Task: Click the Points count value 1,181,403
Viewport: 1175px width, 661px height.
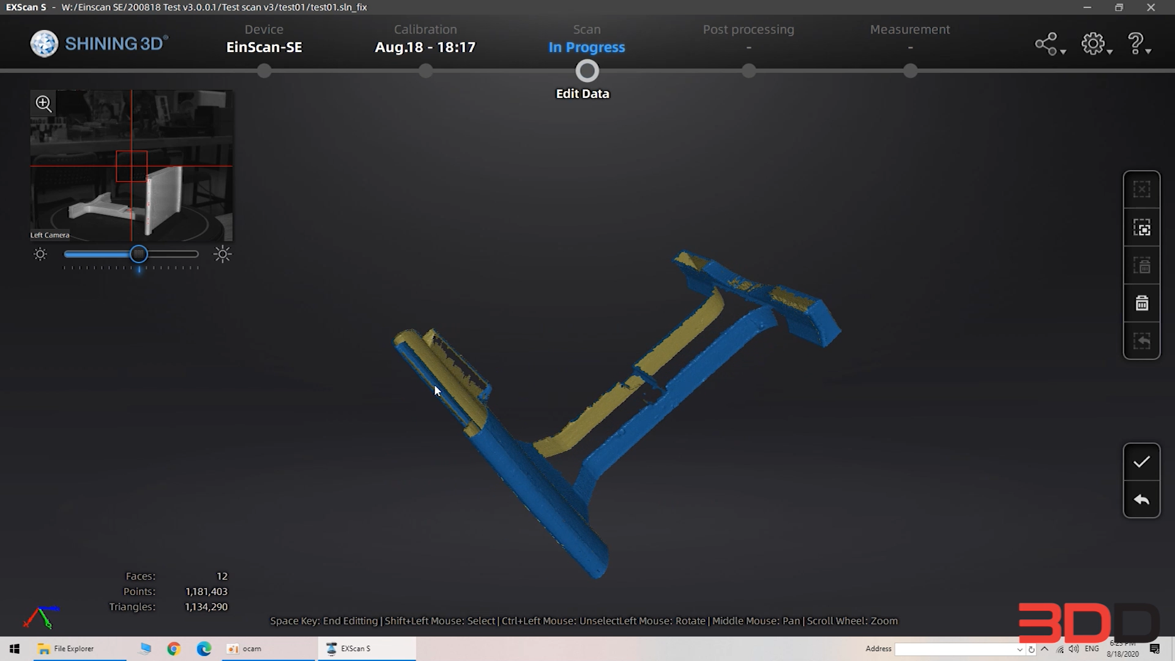Action: pyautogui.click(x=206, y=591)
